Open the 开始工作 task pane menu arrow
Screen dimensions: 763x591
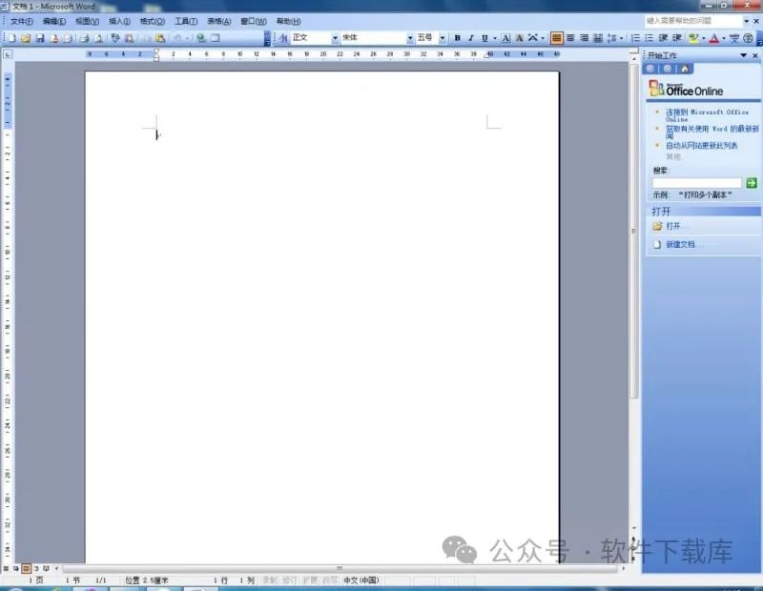744,55
